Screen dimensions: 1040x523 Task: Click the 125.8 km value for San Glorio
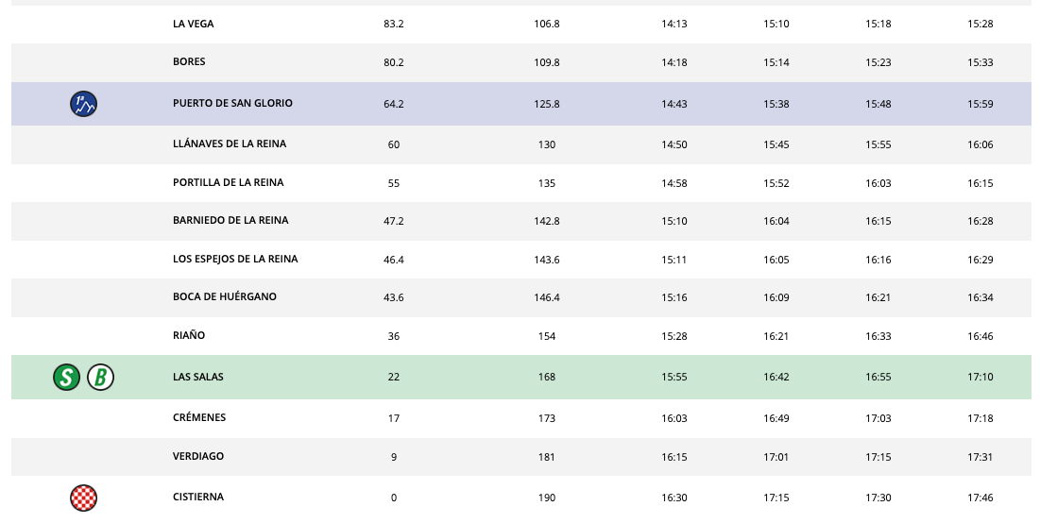(x=546, y=104)
